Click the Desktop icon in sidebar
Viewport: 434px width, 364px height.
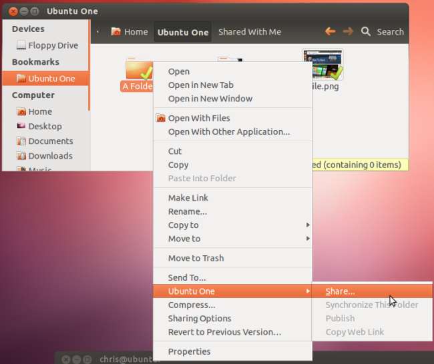[x=21, y=126]
